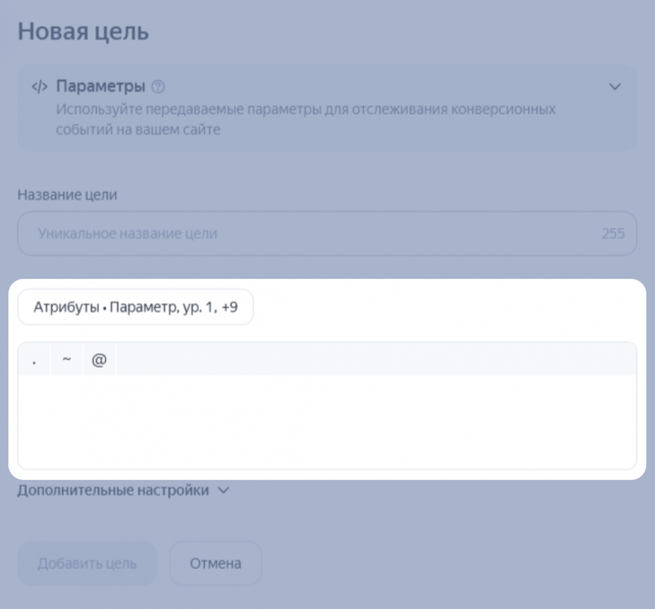Open the help question mark next to Параметры
The image size is (655, 609).
tap(158, 87)
